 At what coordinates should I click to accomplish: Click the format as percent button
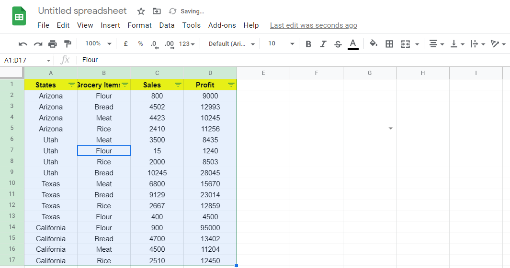(140, 43)
